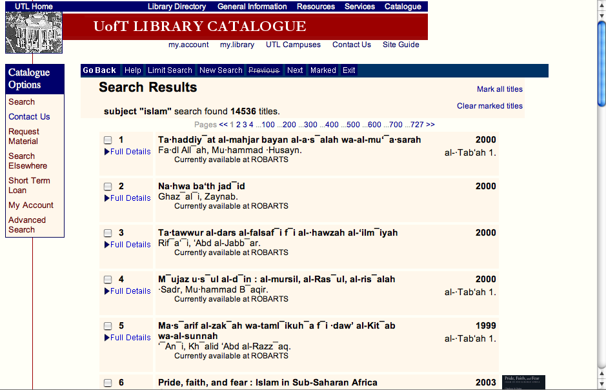Mark the checkbox for result 3
Screen dimensions: 606x390
[x=108, y=232]
